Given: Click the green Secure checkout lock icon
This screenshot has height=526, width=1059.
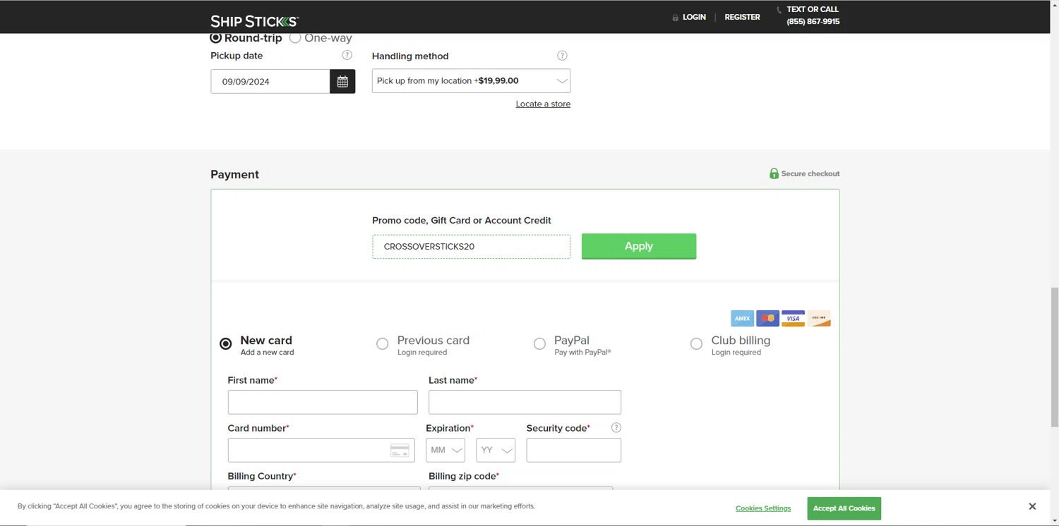Looking at the screenshot, I should [x=774, y=173].
